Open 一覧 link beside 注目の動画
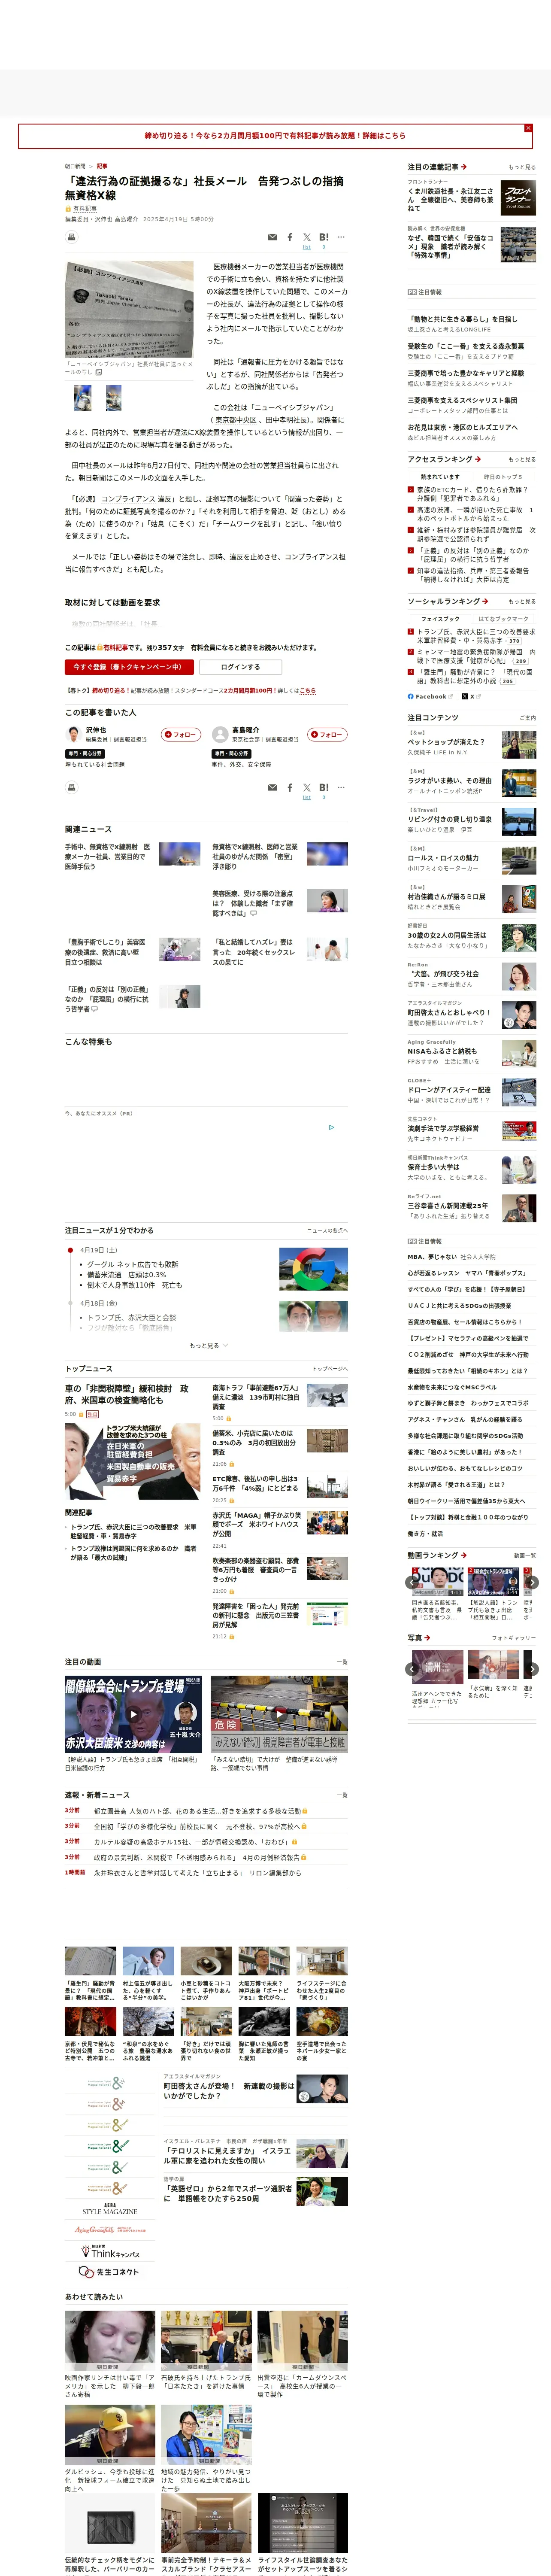The height and width of the screenshot is (2576, 551). tap(342, 1662)
